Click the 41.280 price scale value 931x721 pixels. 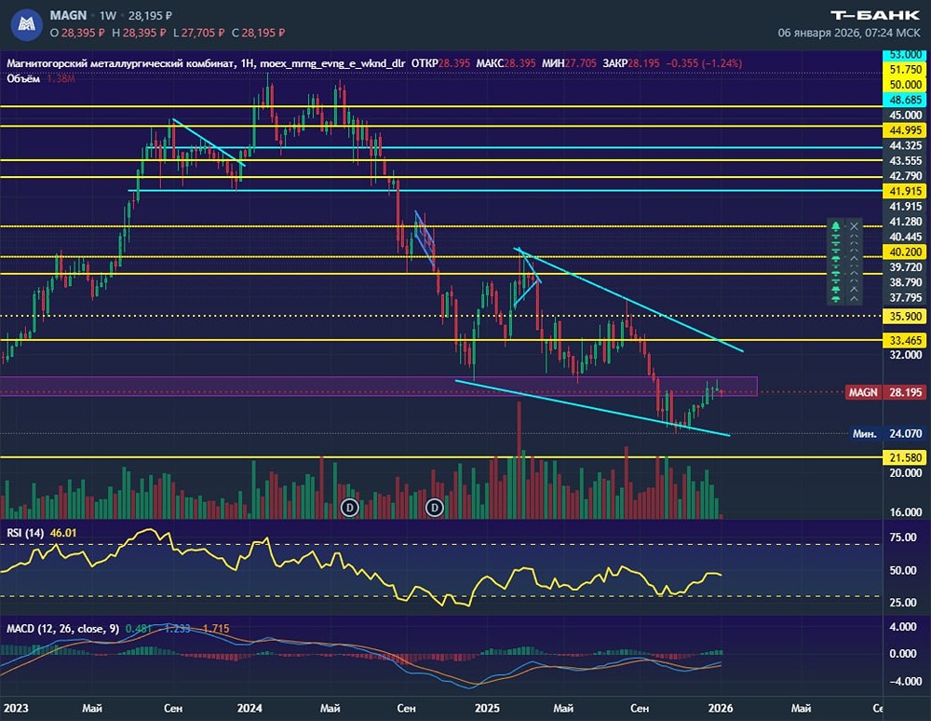tap(906, 222)
